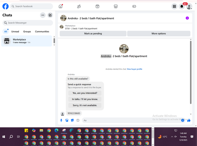Viewport: 197px width, 146px height.
Task: Open More options for the listing
Action: pyautogui.click(x=159, y=33)
